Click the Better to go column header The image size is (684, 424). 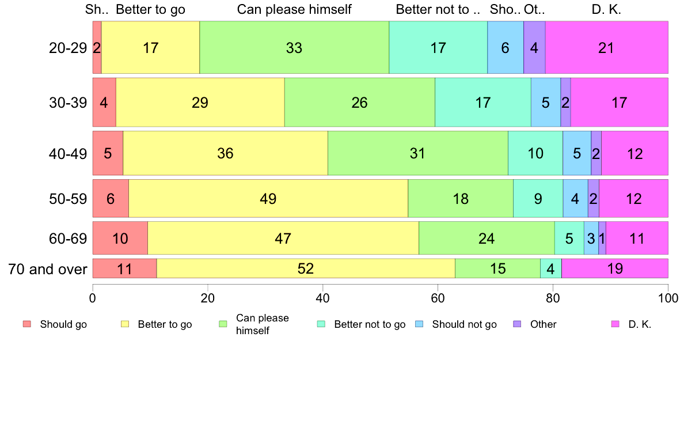point(151,10)
